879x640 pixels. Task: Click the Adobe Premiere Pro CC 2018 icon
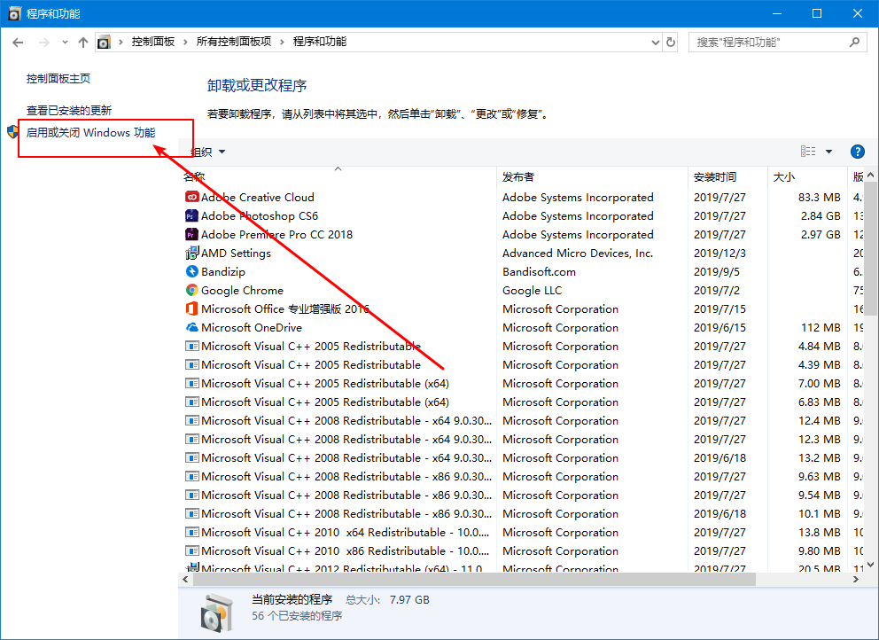(x=191, y=234)
